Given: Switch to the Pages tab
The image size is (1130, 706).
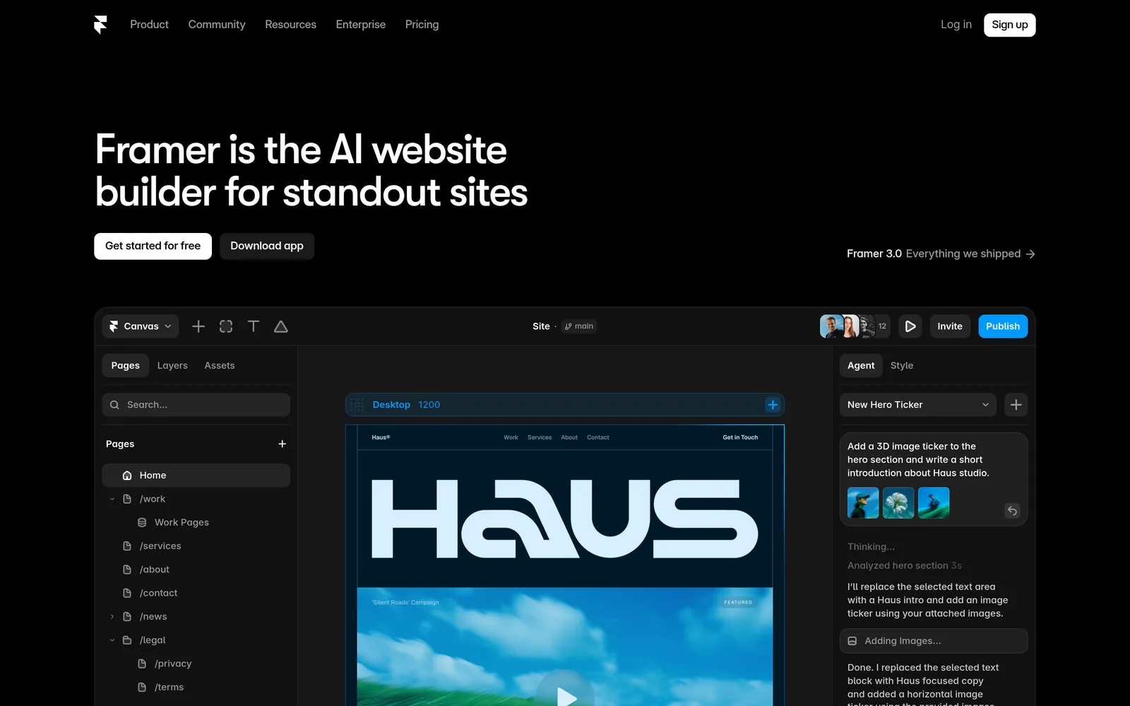Looking at the screenshot, I should tap(125, 366).
